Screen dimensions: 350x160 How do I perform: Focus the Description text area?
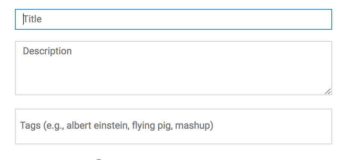pos(173,68)
